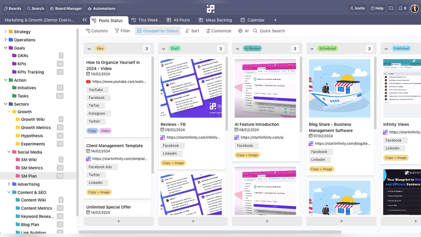Collapse the Sectors folder
This screenshot has height=237, width=421.
(5, 104)
